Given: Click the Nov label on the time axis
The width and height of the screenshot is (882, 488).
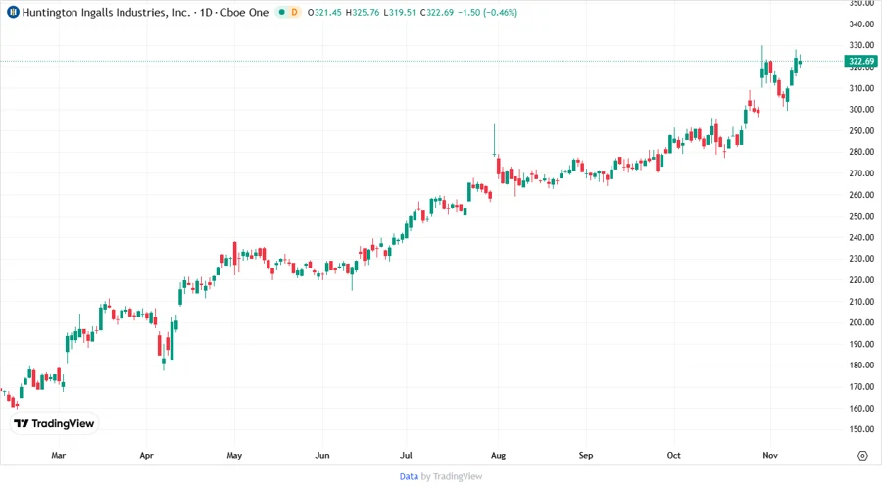Looking at the screenshot, I should click(x=770, y=456).
